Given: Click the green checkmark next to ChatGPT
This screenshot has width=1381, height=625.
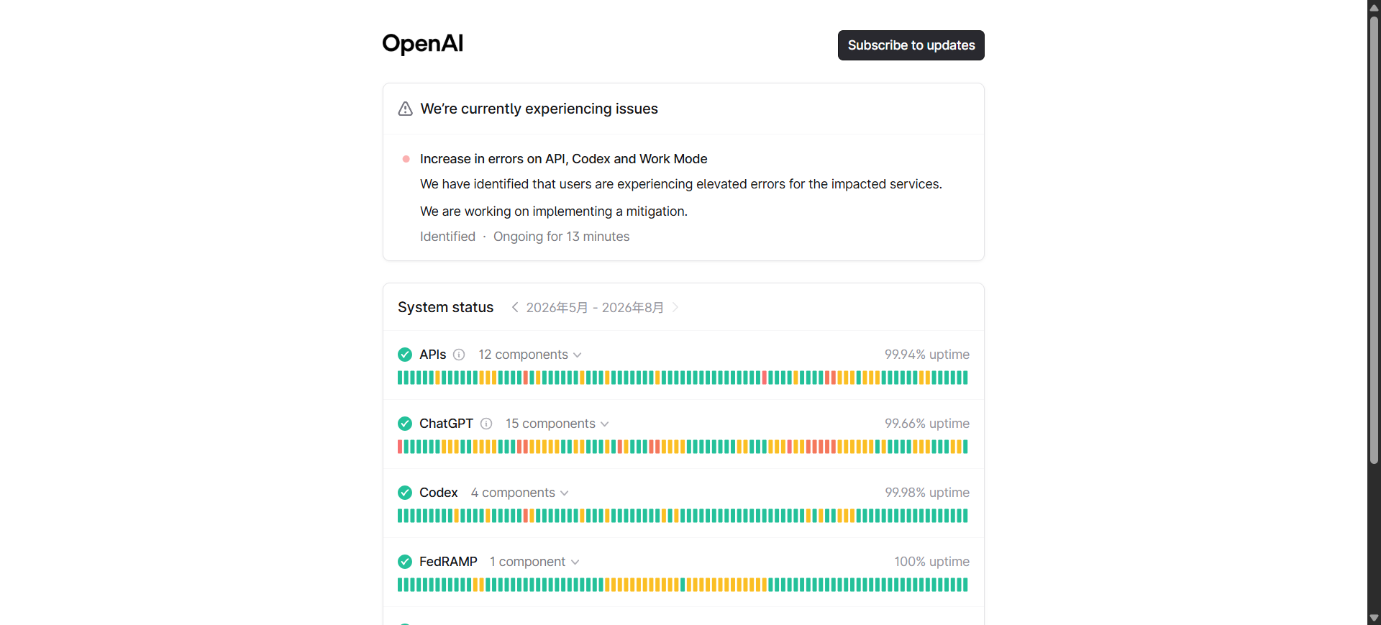Looking at the screenshot, I should tap(405, 424).
